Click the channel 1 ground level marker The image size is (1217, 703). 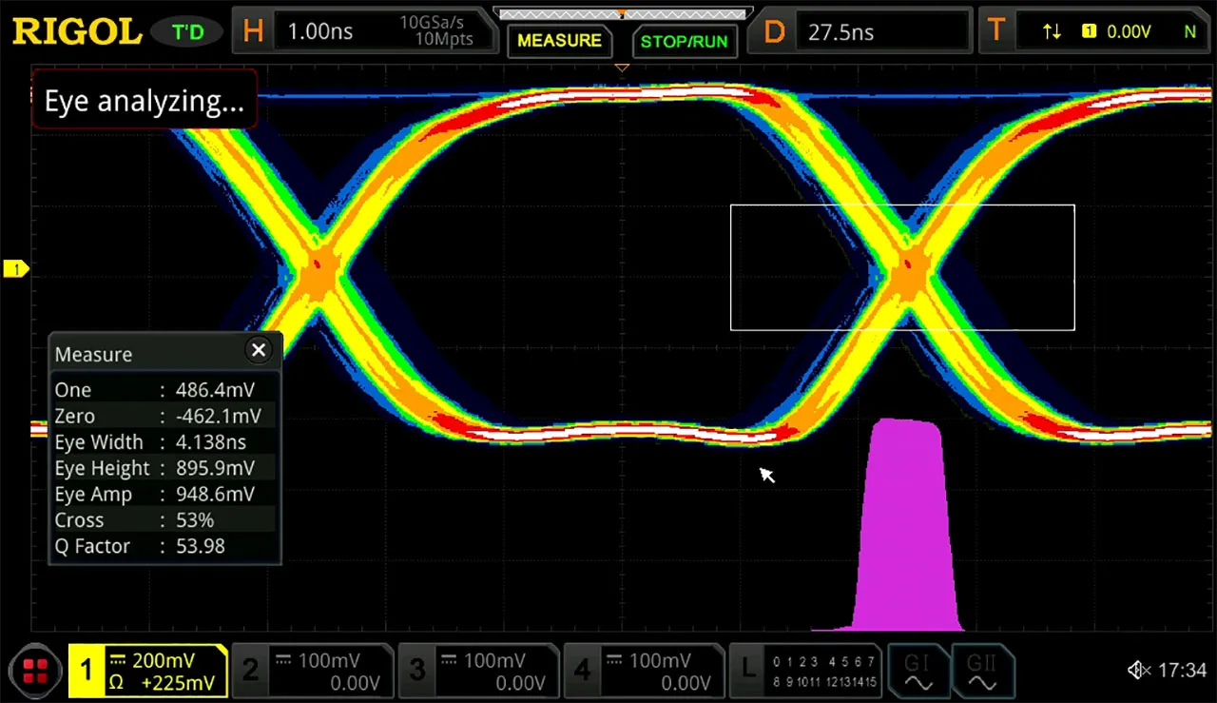point(16,269)
